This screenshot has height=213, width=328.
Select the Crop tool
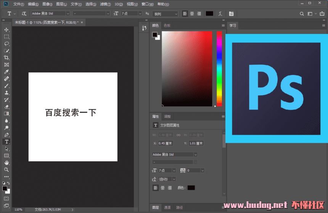tap(6, 58)
